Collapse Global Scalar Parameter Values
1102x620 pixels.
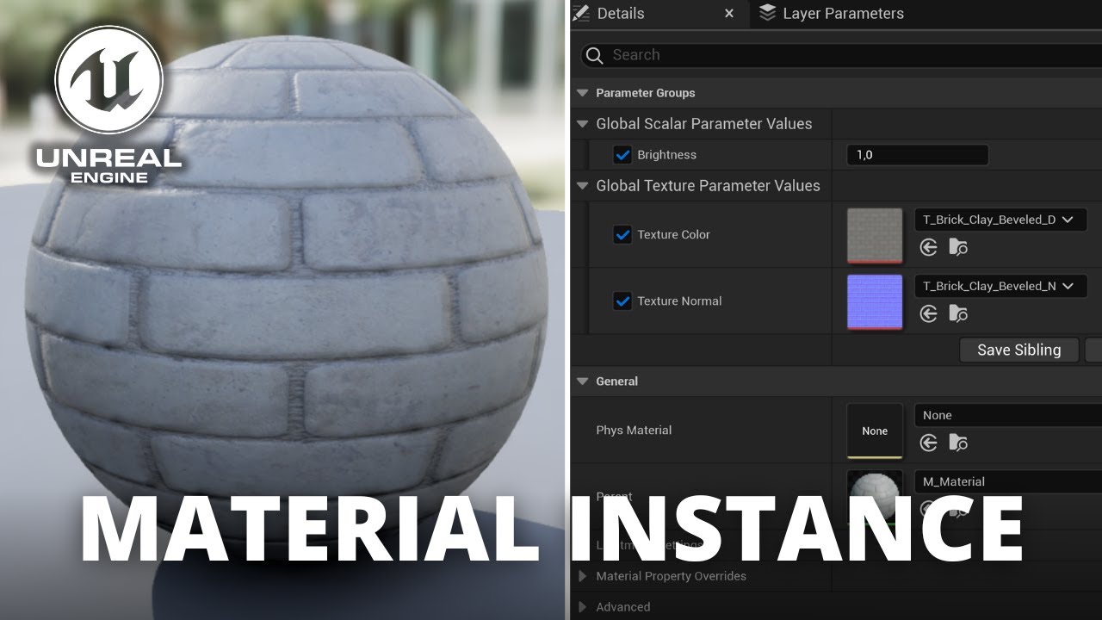click(x=583, y=124)
